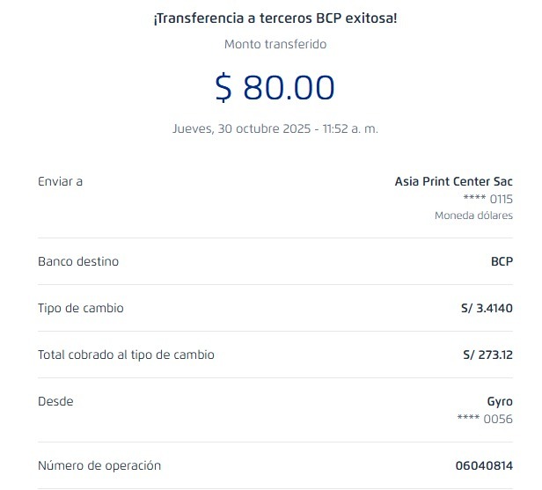Select the "Monto transferido" label
Screen dimensions: 542x490
coord(275,44)
